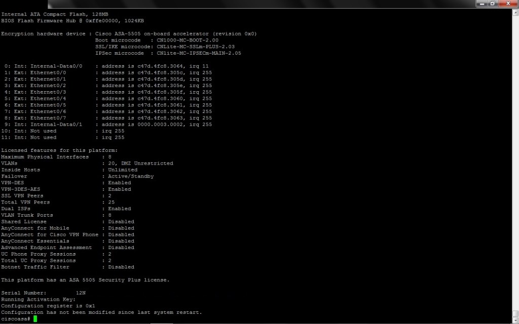Click the 'Maximum Physical Interfaces' row
Image resolution: width=519 pixels, height=324 pixels.
coord(56,157)
